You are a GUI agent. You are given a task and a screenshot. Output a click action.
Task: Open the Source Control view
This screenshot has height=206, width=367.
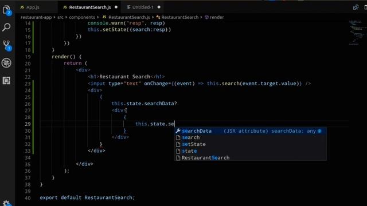pyautogui.click(x=6, y=45)
